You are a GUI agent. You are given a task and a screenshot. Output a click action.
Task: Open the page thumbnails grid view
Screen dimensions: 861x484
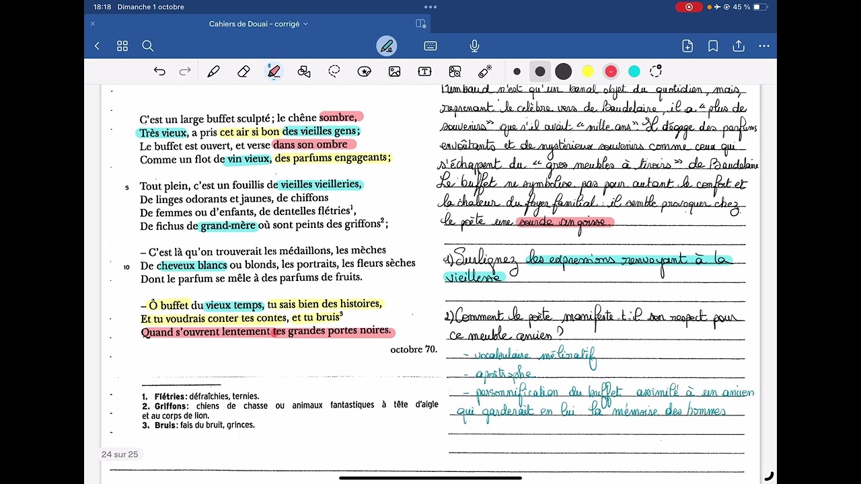pyautogui.click(x=122, y=46)
